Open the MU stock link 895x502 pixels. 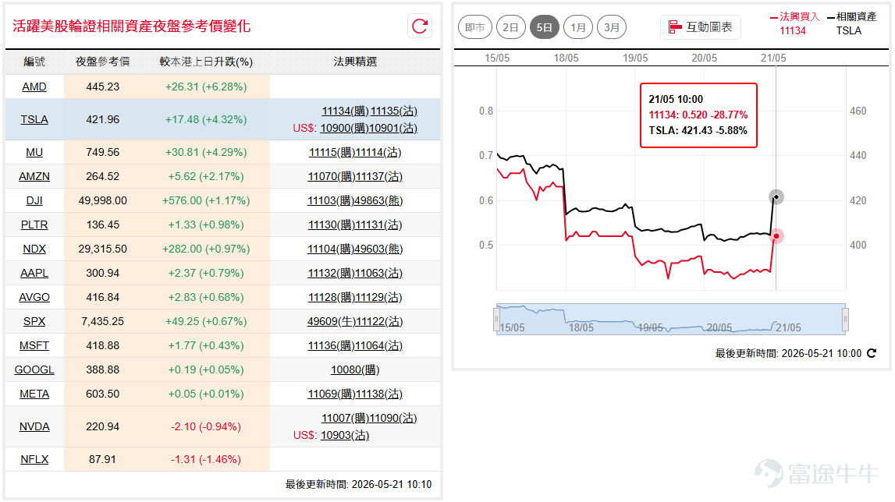(x=34, y=152)
